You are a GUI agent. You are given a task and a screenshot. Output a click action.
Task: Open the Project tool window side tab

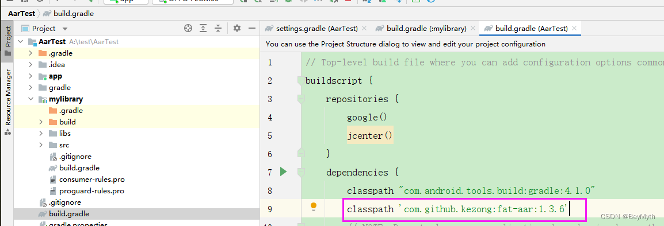click(x=7, y=41)
